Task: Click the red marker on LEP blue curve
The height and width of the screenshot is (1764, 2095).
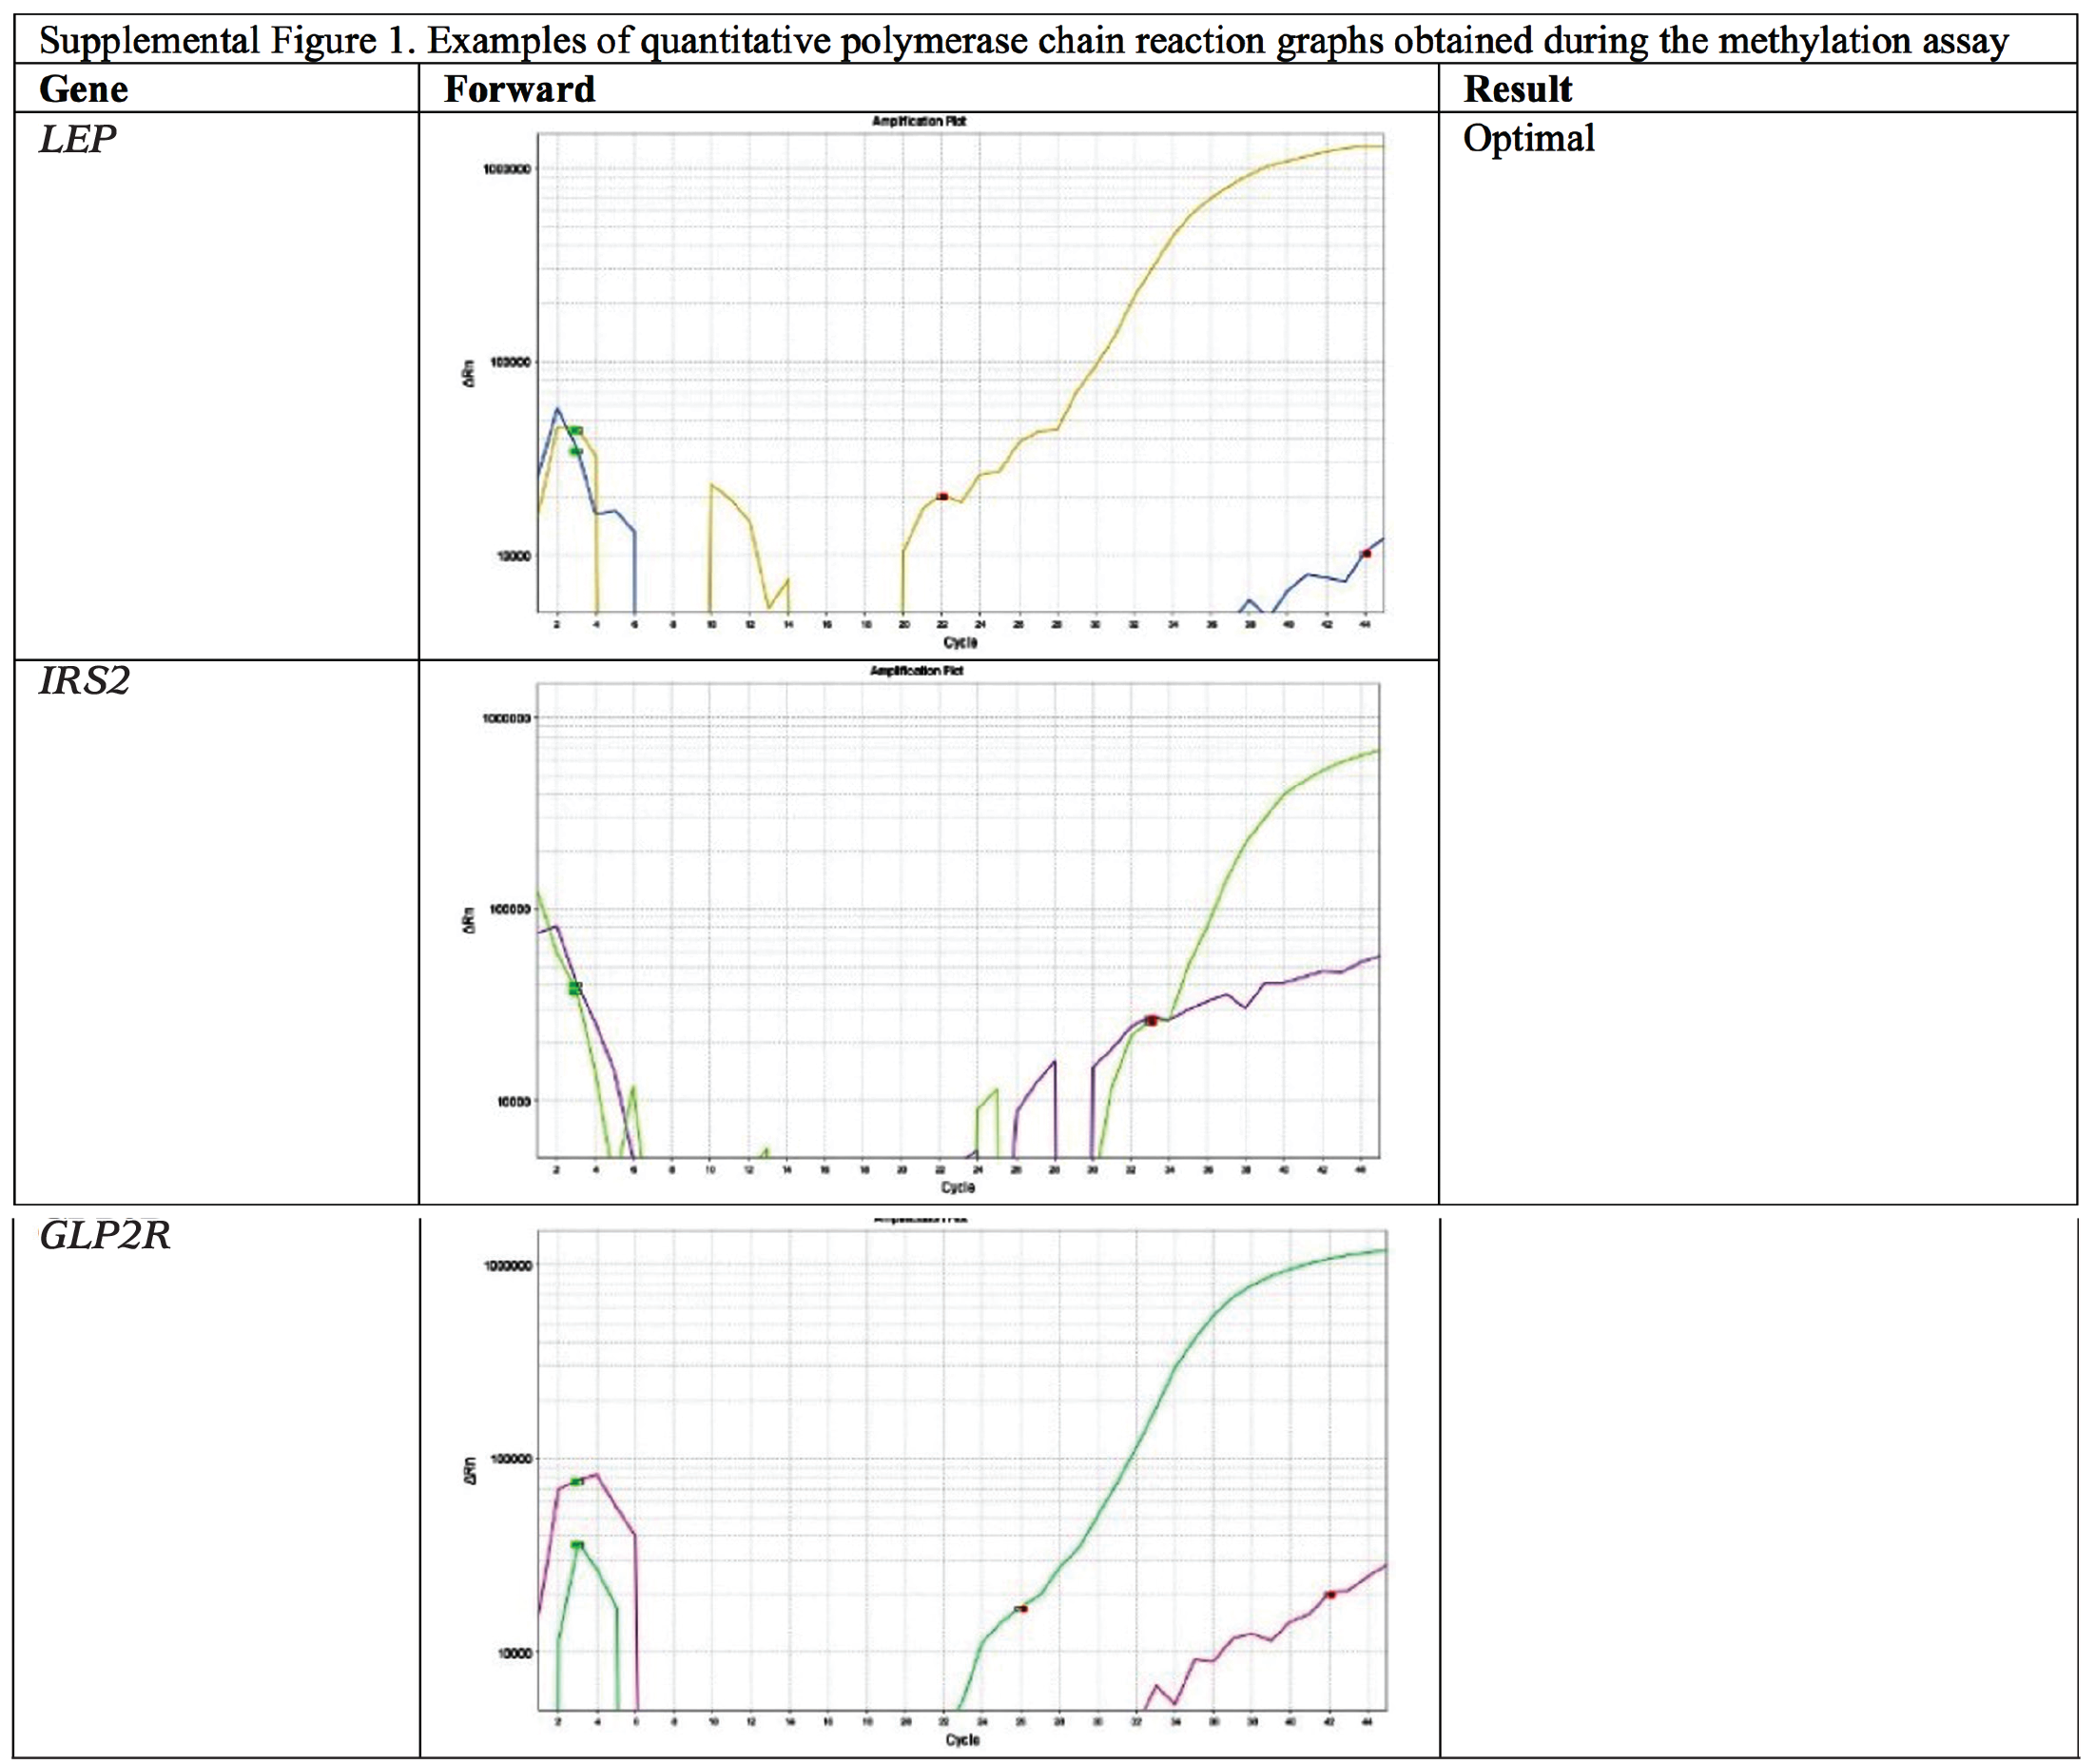Action: pyautogui.click(x=1366, y=553)
